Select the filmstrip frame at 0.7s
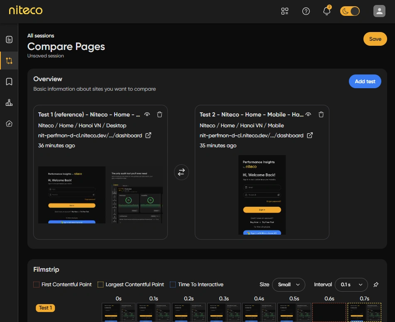Viewport: 395px width, 322px height. pos(365,312)
